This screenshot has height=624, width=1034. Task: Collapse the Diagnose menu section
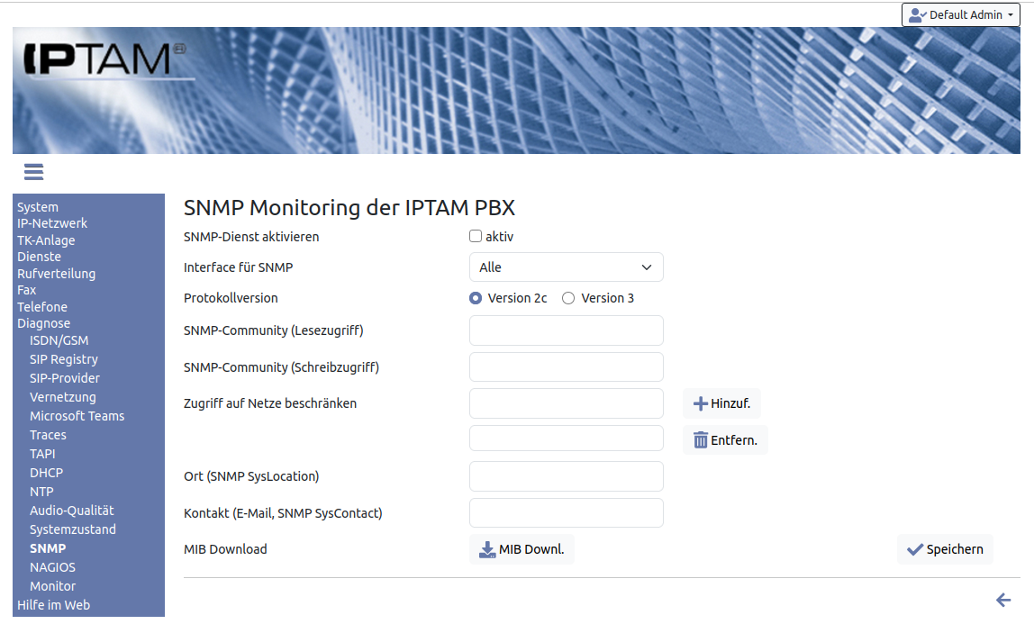click(x=43, y=323)
